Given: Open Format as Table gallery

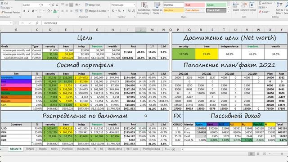Looking at the screenshot, I should click(157, 8).
